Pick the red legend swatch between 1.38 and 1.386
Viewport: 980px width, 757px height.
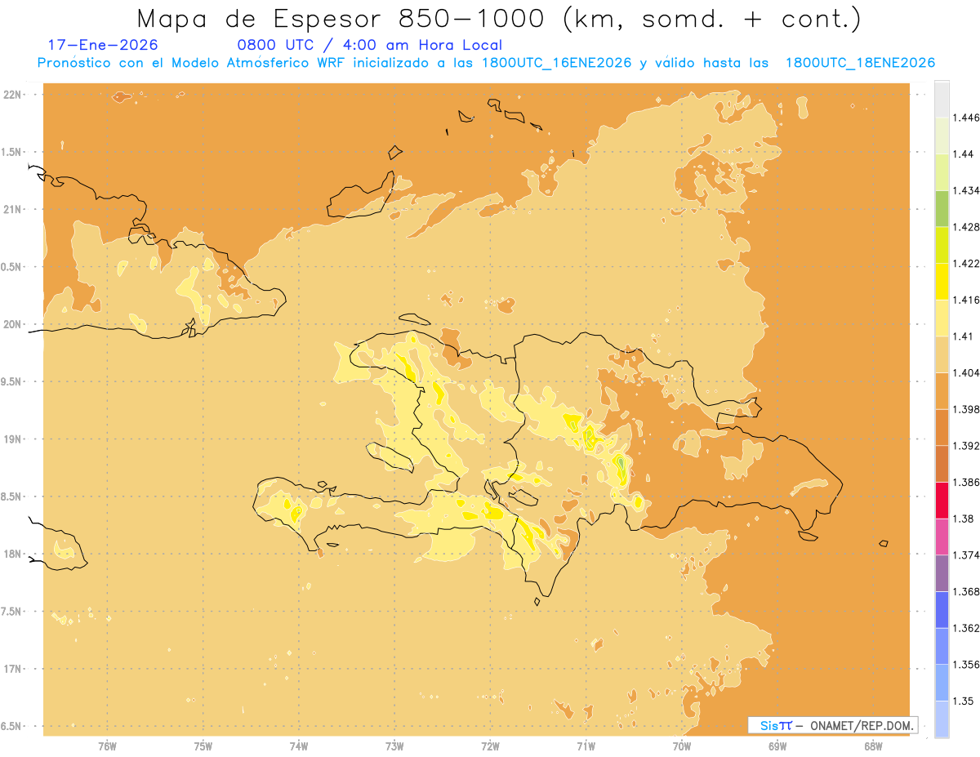click(942, 501)
